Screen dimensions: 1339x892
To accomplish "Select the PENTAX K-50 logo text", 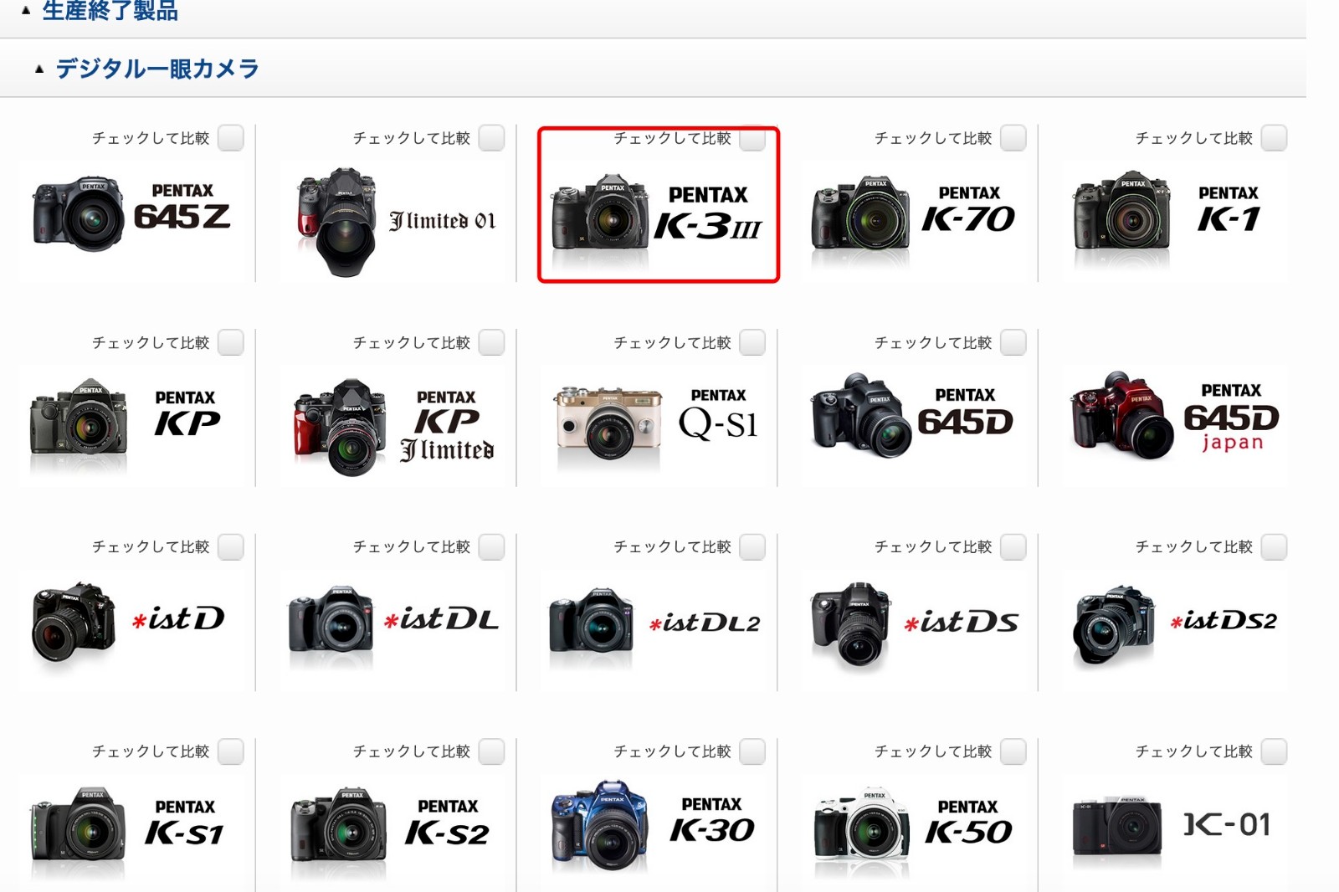I will coord(968,823).
